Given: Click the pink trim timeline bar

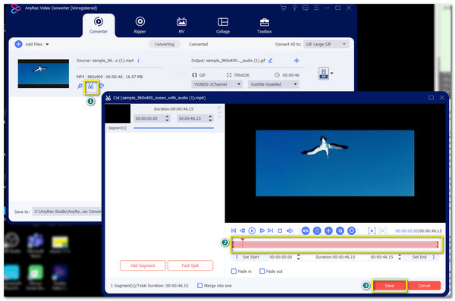Looking at the screenshot, I should [335, 245].
